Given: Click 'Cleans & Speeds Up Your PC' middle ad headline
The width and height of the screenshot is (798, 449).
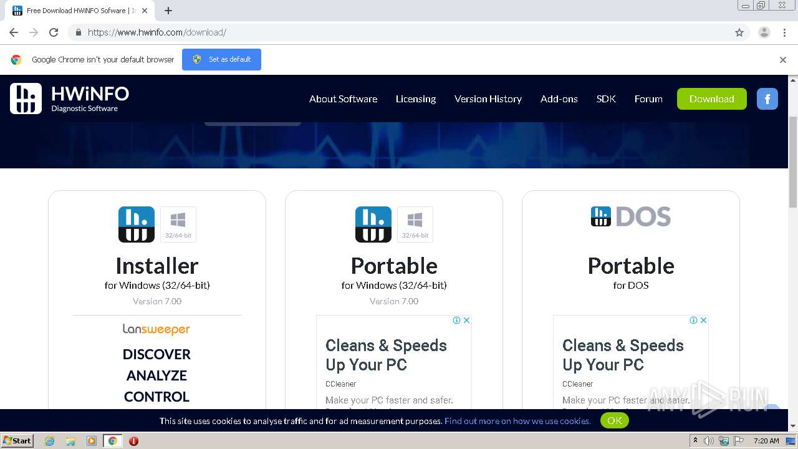Looking at the screenshot, I should pos(387,355).
